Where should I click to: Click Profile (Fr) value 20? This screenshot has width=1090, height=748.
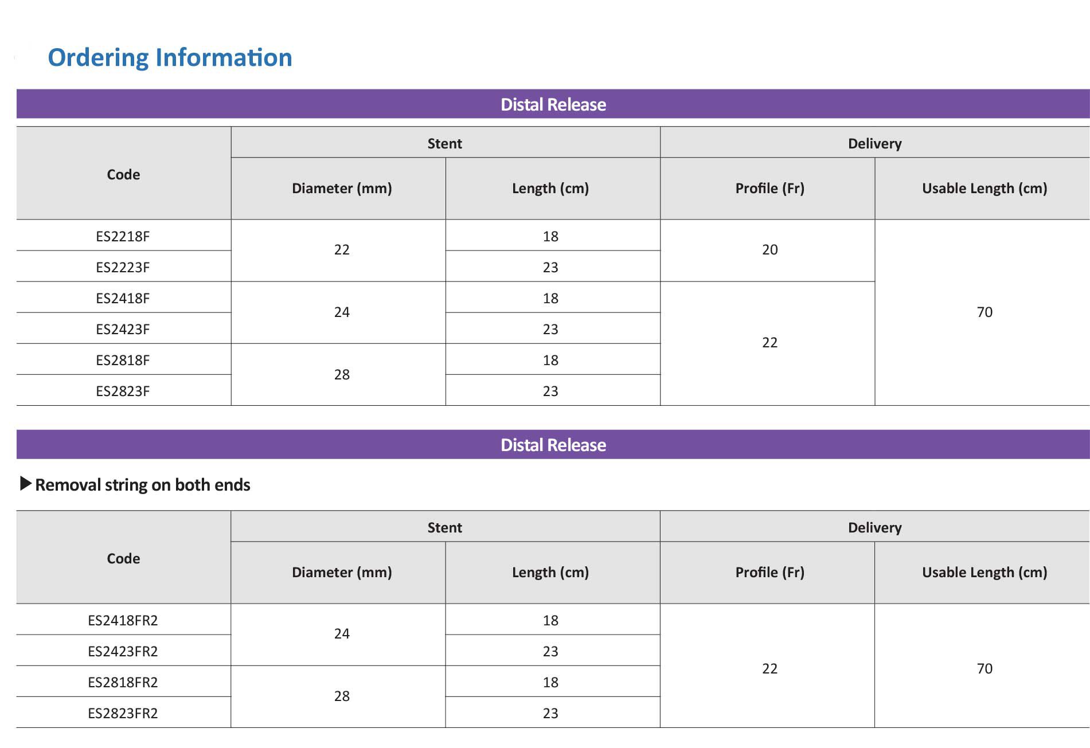click(x=769, y=250)
